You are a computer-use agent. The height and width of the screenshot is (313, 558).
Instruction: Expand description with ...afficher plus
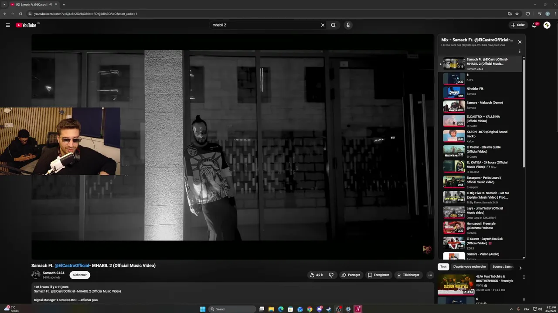(x=88, y=300)
